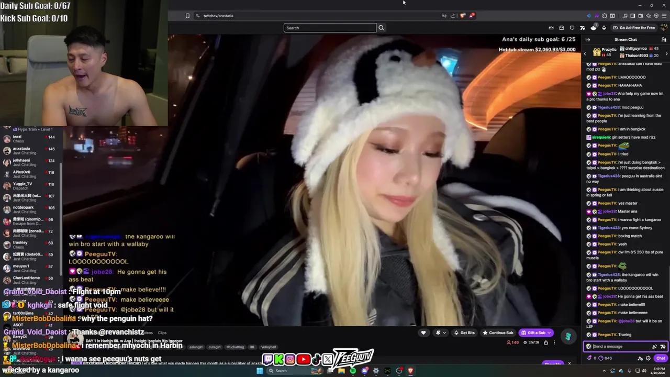Open the chat community users icon

(x=664, y=39)
